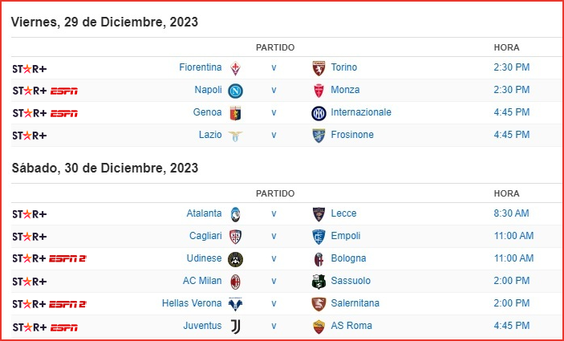Click the Salernitana team name
This screenshot has height=341, width=564.
click(355, 302)
